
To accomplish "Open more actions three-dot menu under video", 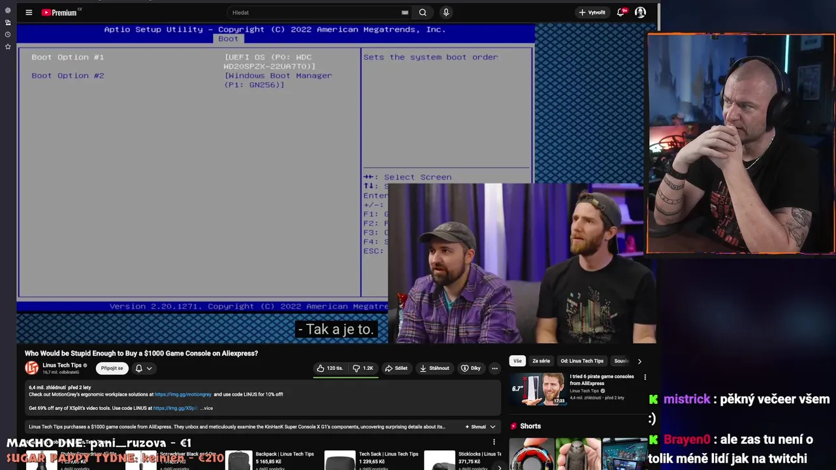I will pos(494,368).
